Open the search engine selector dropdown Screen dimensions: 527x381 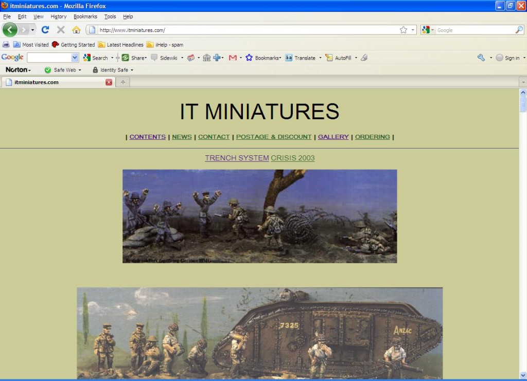428,30
